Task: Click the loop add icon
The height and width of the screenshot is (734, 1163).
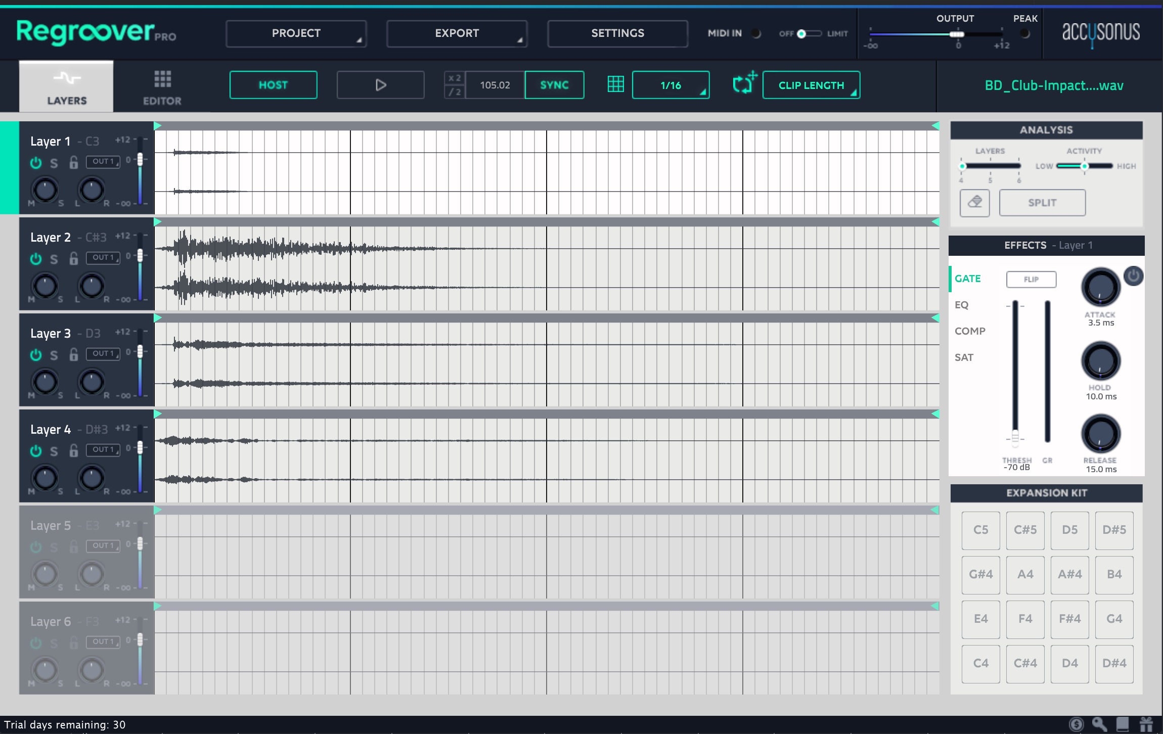Action: (744, 83)
